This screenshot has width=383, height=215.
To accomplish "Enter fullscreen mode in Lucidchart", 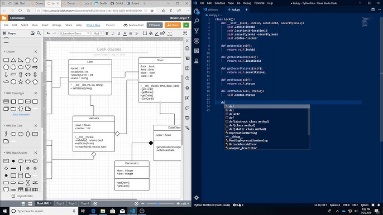I will (185, 33).
